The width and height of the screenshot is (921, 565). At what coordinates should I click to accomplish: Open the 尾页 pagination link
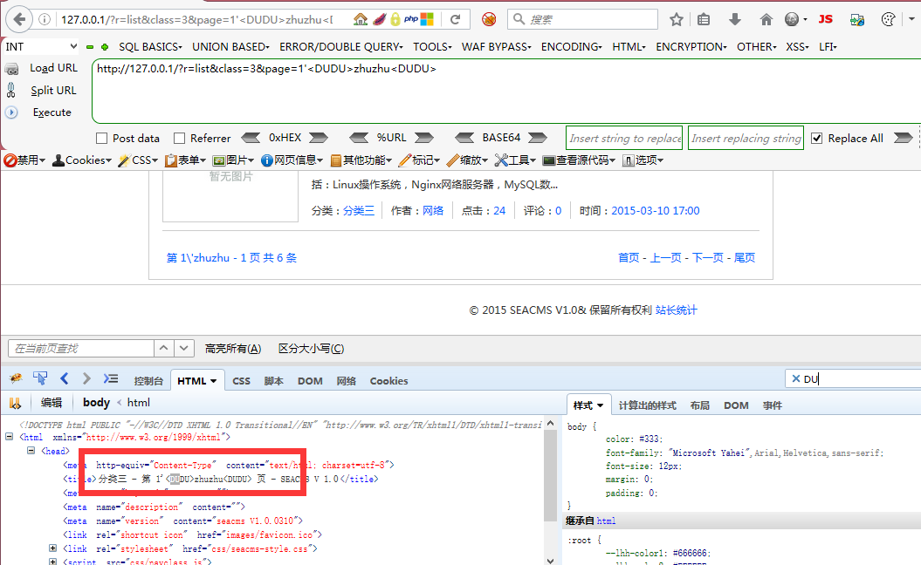(x=745, y=257)
